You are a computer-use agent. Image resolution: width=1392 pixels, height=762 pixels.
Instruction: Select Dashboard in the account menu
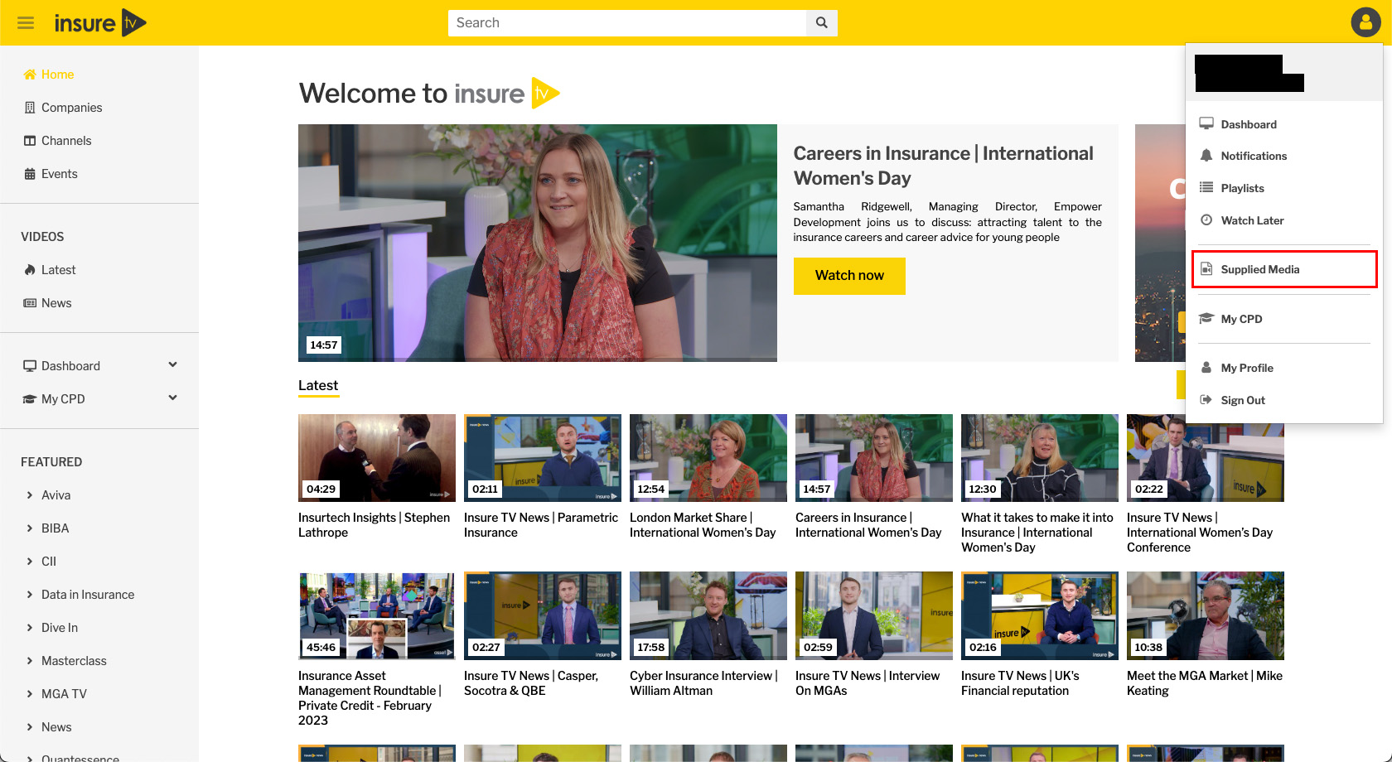coord(1249,124)
